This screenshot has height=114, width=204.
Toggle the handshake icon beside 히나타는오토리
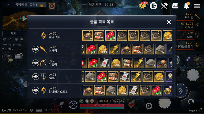click(x=36, y=90)
